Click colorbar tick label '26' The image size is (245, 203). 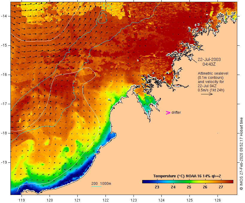tap(205, 187)
